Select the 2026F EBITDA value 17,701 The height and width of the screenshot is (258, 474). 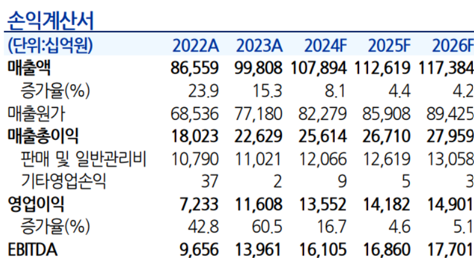click(449, 249)
